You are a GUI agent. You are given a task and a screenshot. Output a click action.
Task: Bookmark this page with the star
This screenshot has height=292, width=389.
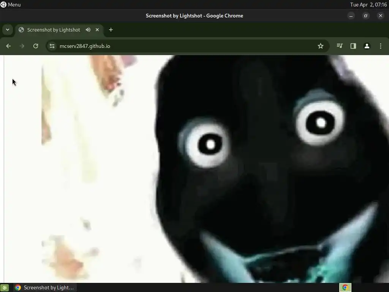[321, 46]
